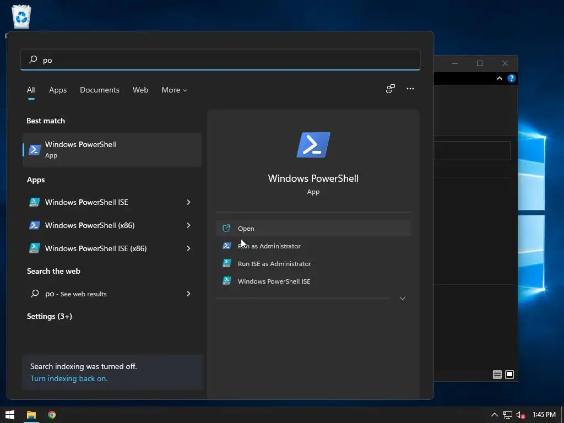The image size is (564, 423).
Task: Launch Google Chrome from the taskbar
Action: [x=52, y=415]
